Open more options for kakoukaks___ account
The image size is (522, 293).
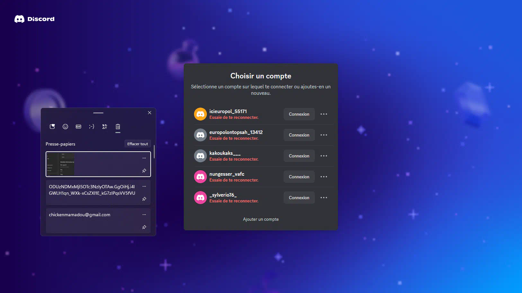point(324,156)
